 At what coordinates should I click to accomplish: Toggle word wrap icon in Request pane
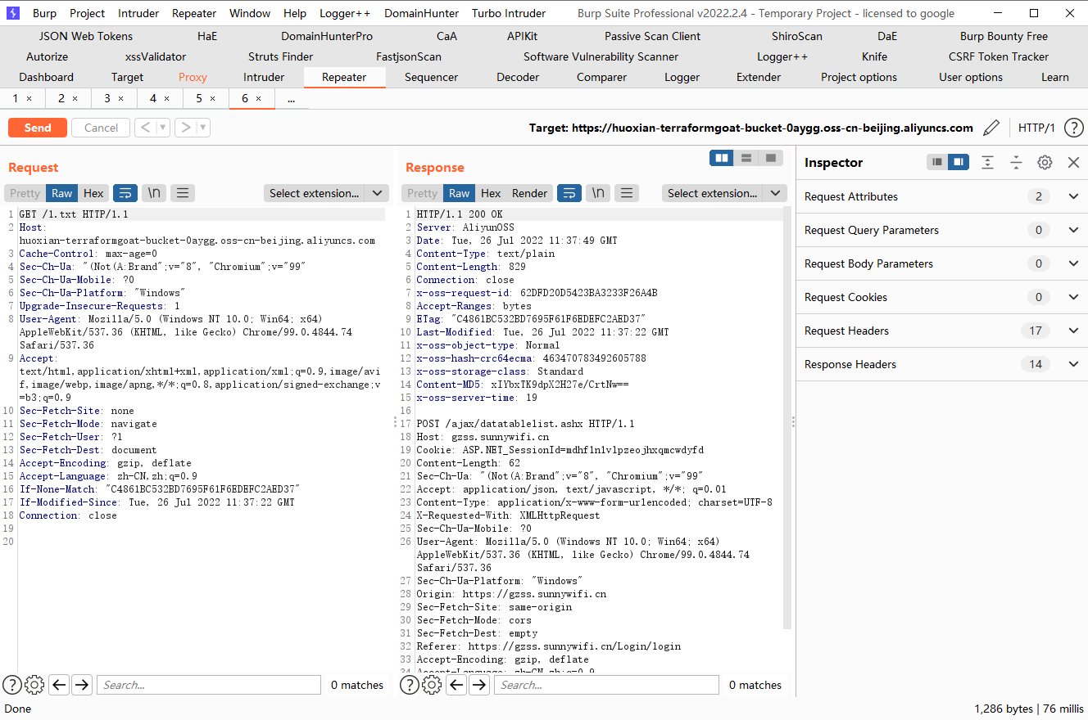[125, 193]
